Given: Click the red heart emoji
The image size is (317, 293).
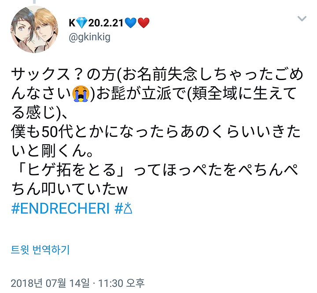Looking at the screenshot, I should click(144, 22).
